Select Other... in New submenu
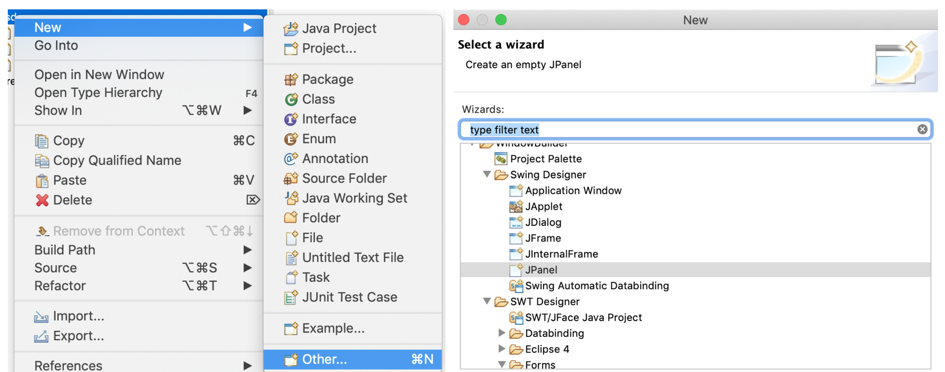Screen dimensions: 945x372 353,359
